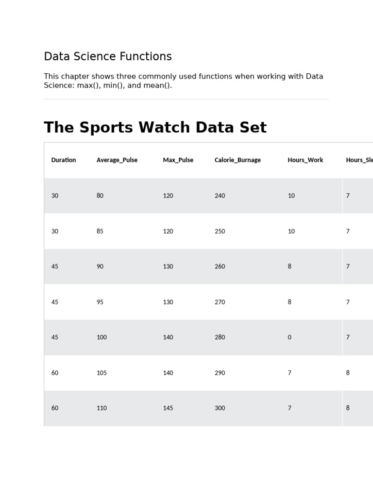373x497 pixels.
Task: Select the Average_Pulse column header
Action: 117,160
